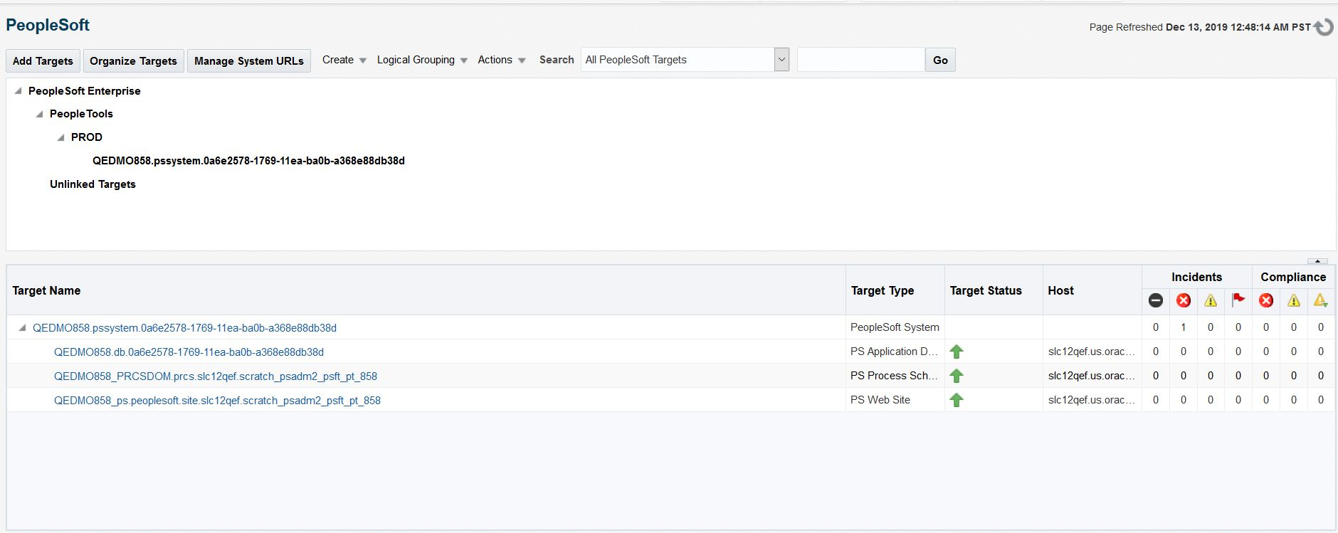Click the Manage System URLs button
This screenshot has height=533, width=1338.
tap(249, 60)
